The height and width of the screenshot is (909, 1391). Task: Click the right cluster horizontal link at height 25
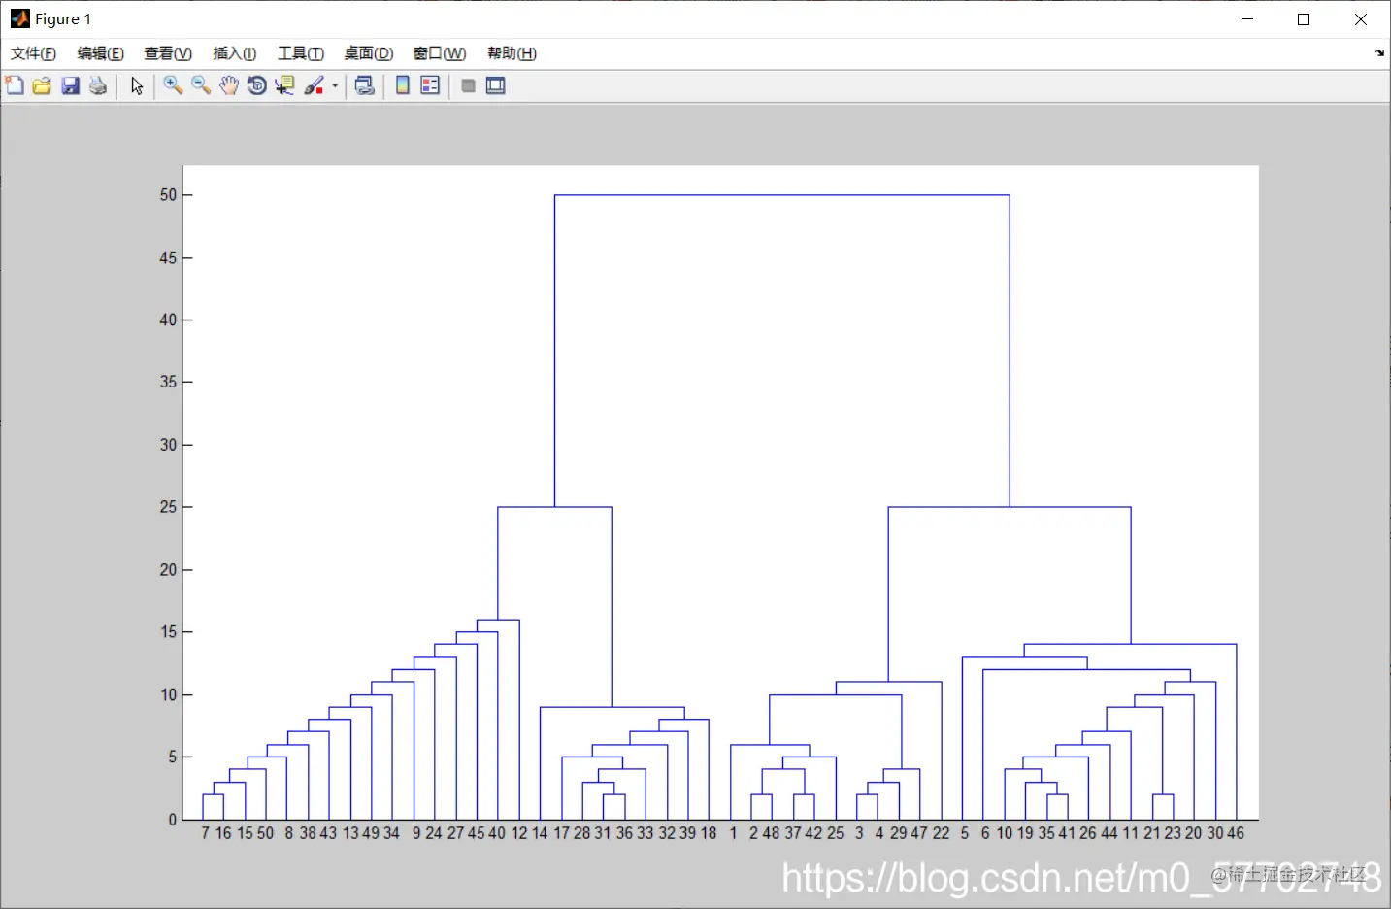point(1010,507)
